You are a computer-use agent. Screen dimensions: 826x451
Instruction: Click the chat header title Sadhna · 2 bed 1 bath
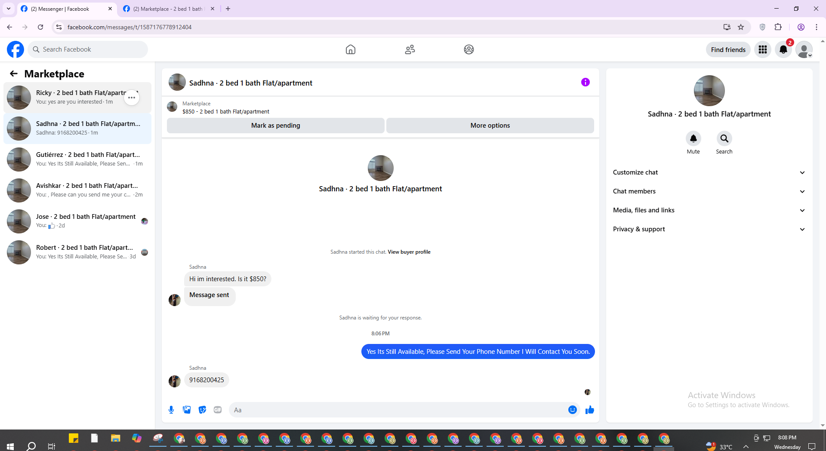(x=251, y=83)
